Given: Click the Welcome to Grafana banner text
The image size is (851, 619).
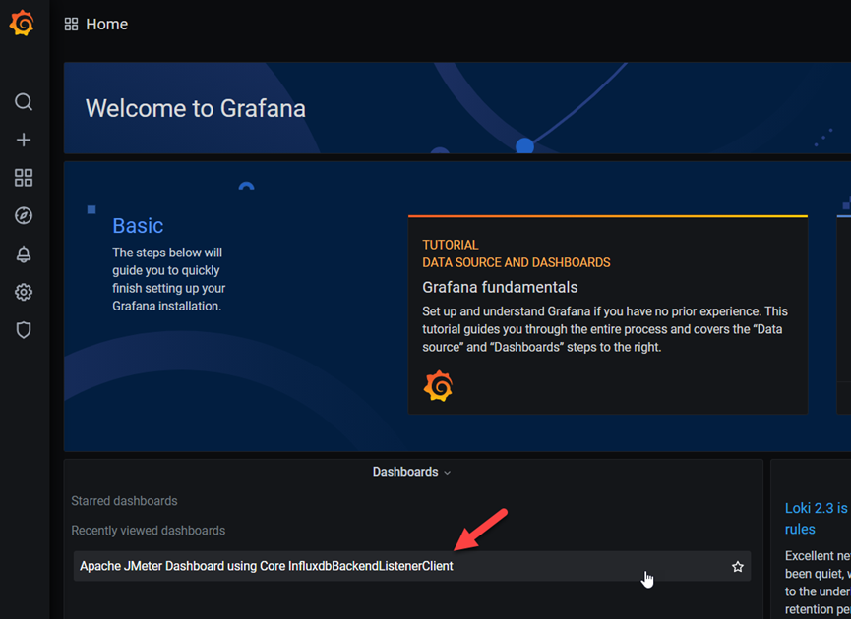Looking at the screenshot, I should pyautogui.click(x=196, y=108).
